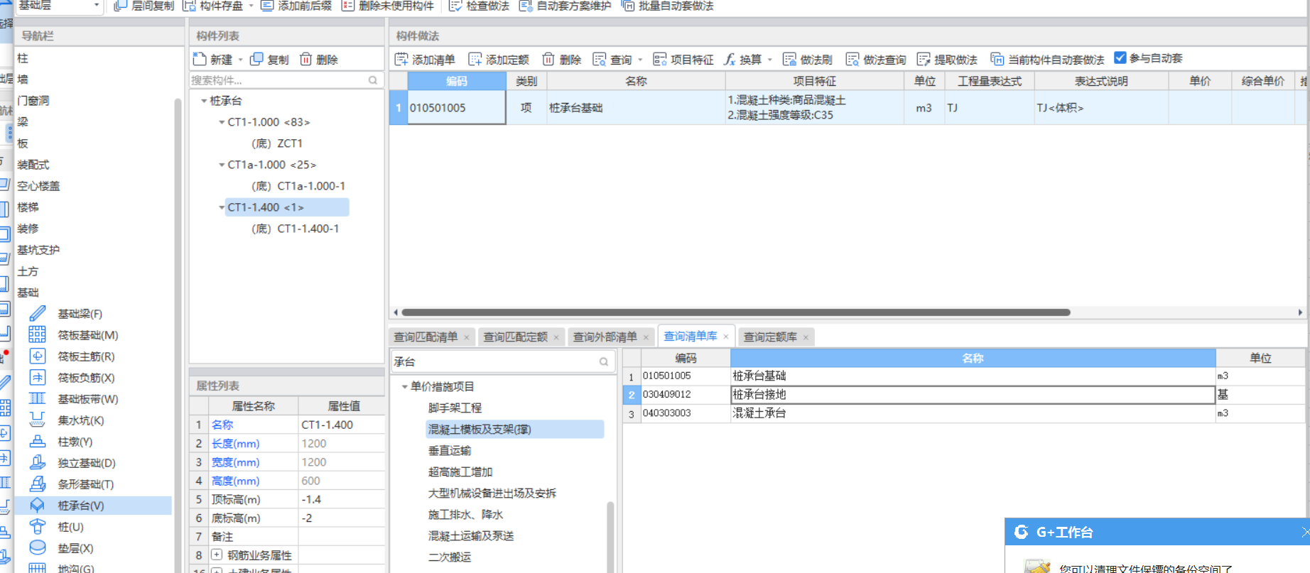Click 删除未使用构件 toolbar icon
The image size is (1310, 573).
(x=348, y=6)
